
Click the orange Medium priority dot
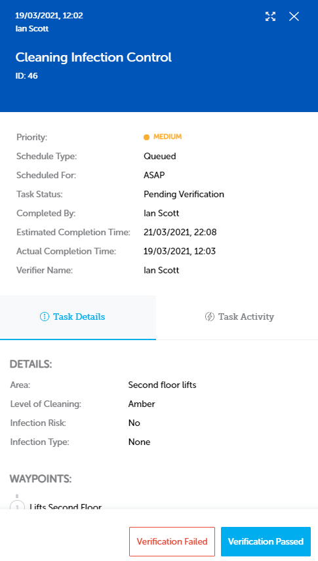146,137
